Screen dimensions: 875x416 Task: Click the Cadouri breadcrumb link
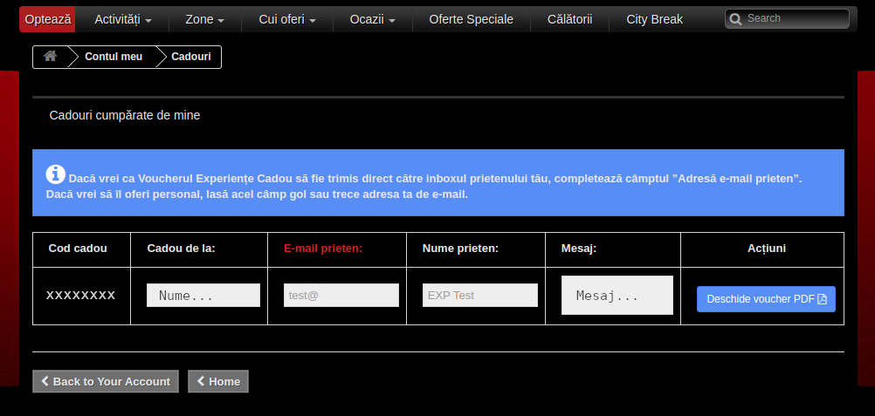[190, 57]
